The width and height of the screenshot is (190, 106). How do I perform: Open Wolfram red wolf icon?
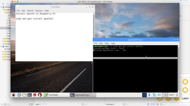pyautogui.click(x=40, y=95)
